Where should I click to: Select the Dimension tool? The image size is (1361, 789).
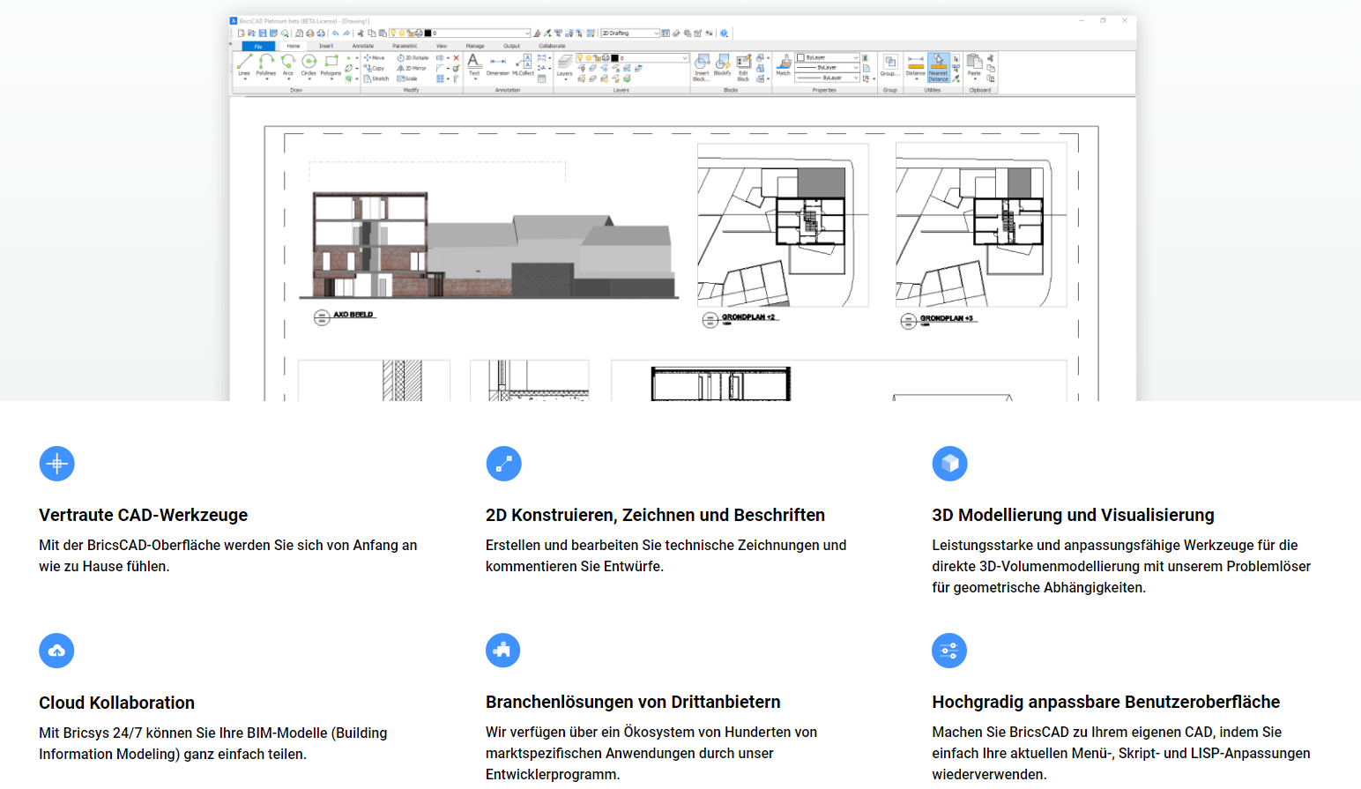(498, 65)
